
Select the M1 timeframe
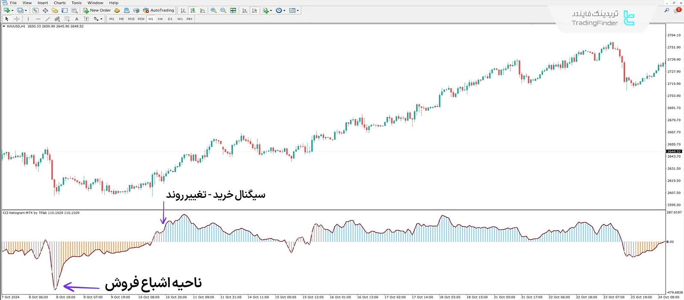point(112,19)
